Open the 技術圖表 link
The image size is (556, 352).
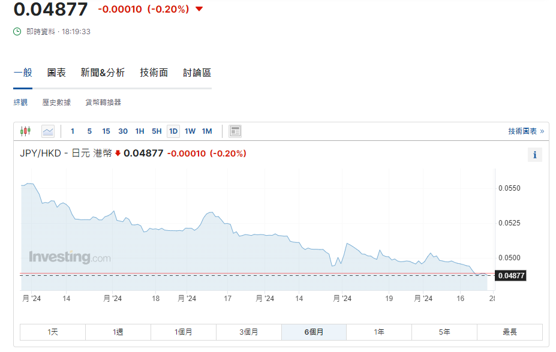pos(525,131)
